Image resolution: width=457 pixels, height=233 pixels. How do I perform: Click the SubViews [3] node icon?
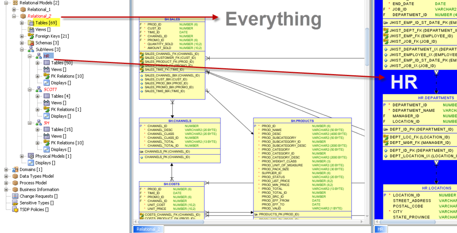tap(31, 49)
